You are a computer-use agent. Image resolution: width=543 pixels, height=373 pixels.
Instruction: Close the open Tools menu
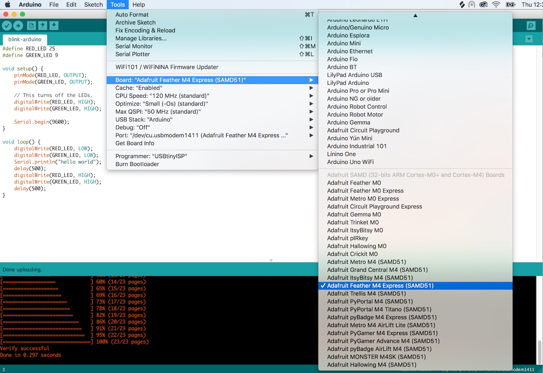[x=118, y=4]
